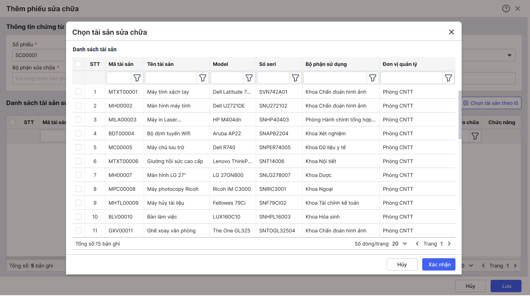
Task: Open filter for Tên tài sản column
Action: pos(203,78)
